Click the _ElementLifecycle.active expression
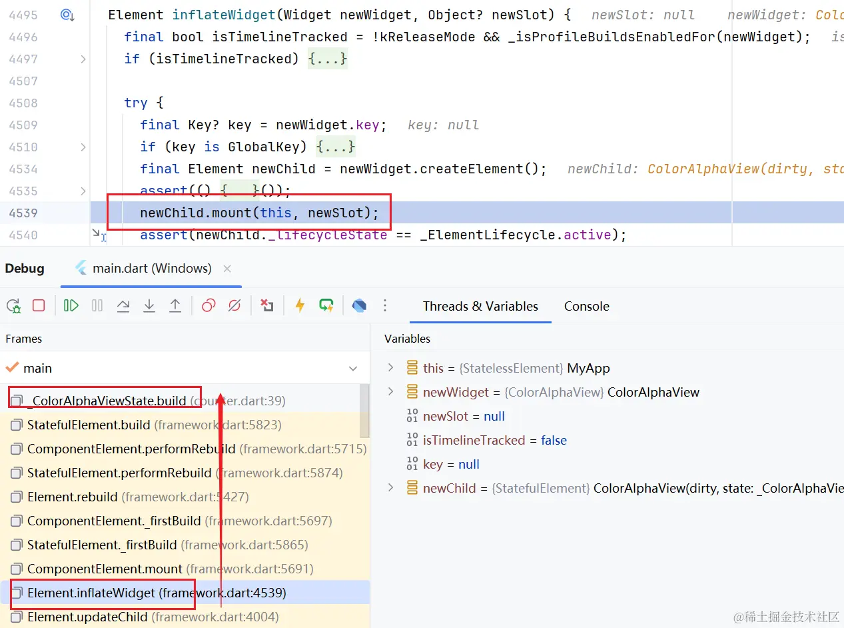This screenshot has width=844, height=628. (x=516, y=235)
